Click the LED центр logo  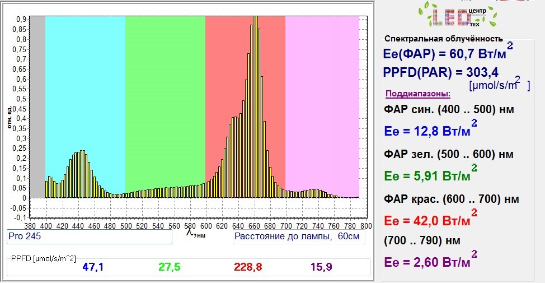tap(457, 16)
